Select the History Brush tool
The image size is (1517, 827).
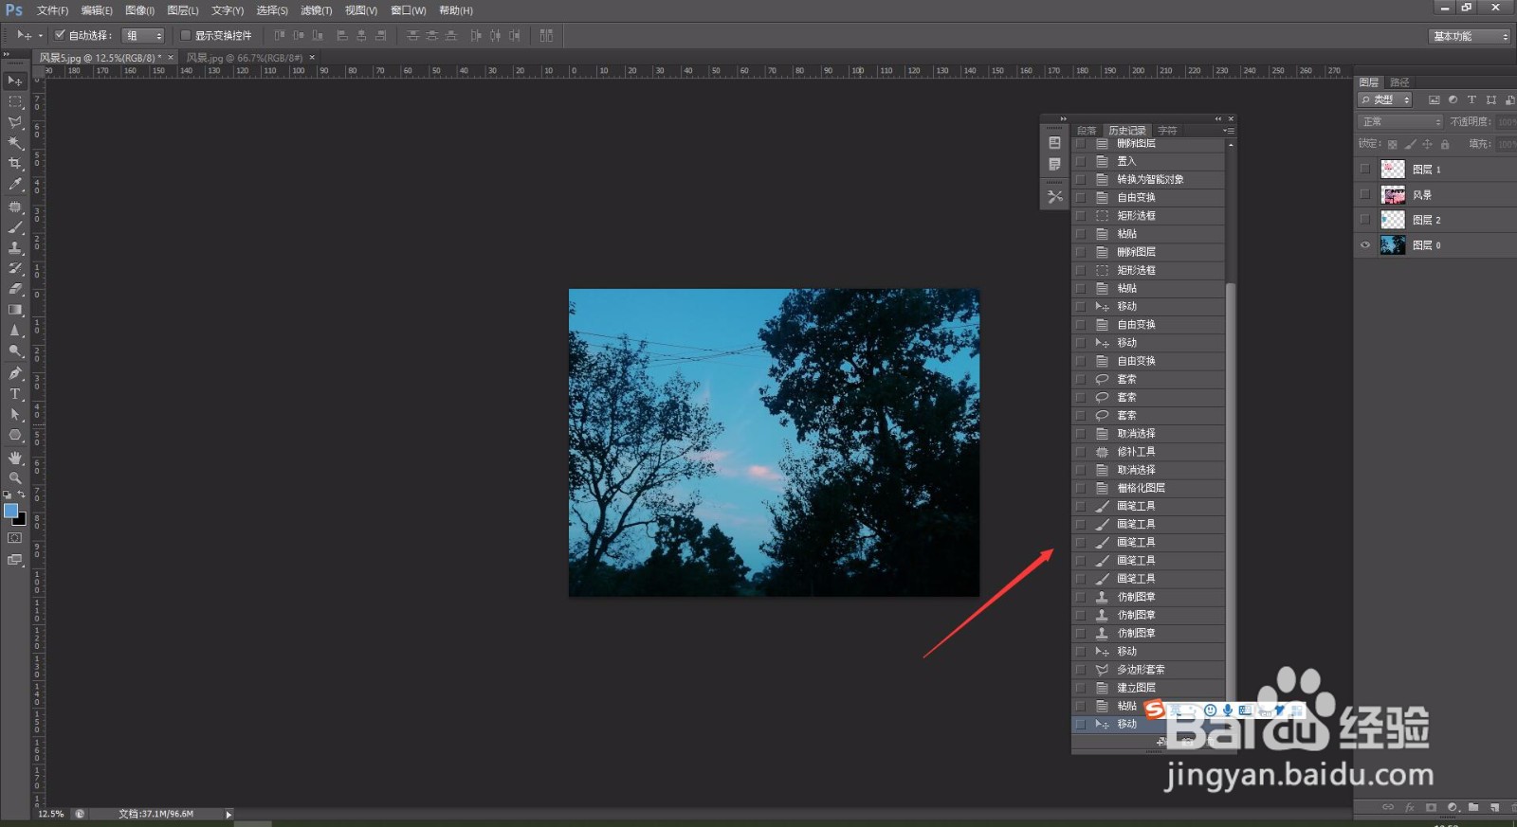(x=15, y=269)
